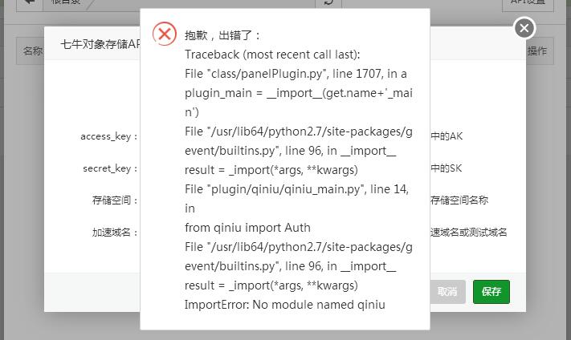Click the ImportError: No module named qiniu line

[x=285, y=305]
